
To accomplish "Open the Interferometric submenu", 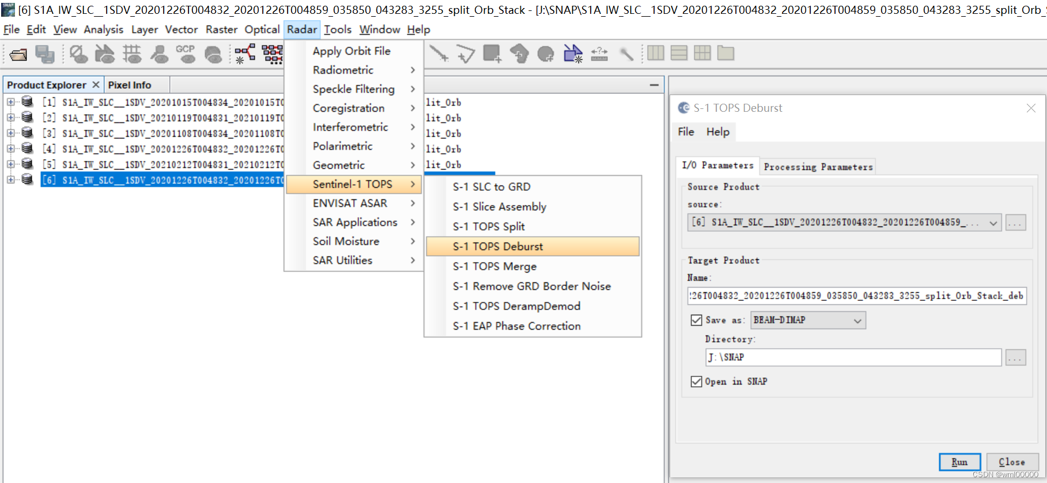I will (x=354, y=127).
